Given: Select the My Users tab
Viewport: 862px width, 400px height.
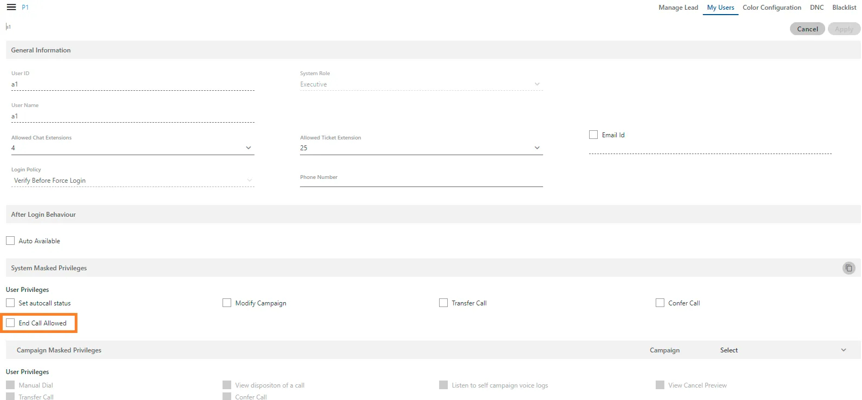Looking at the screenshot, I should point(721,8).
